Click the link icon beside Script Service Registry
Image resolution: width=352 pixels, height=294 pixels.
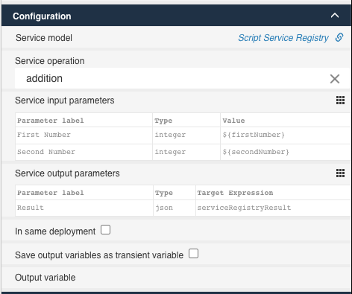[339, 37]
